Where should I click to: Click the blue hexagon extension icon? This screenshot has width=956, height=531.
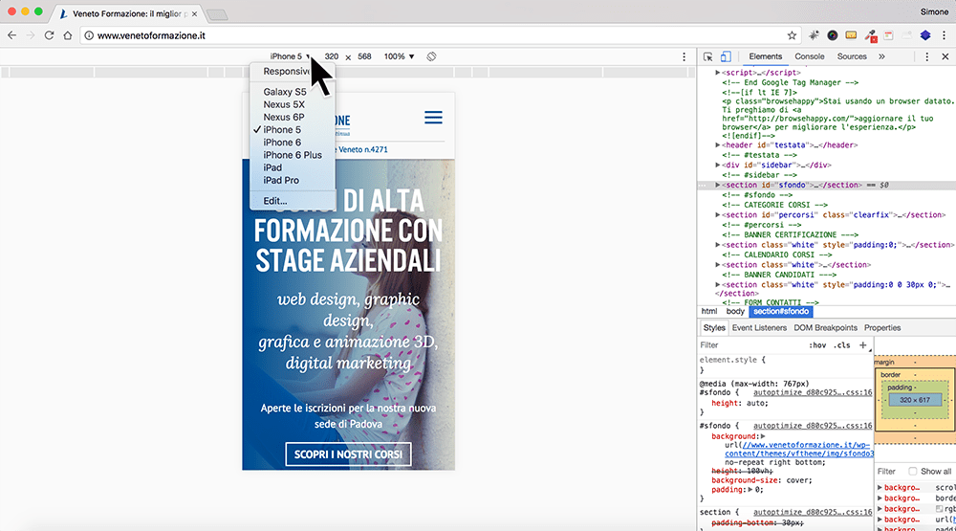(925, 35)
